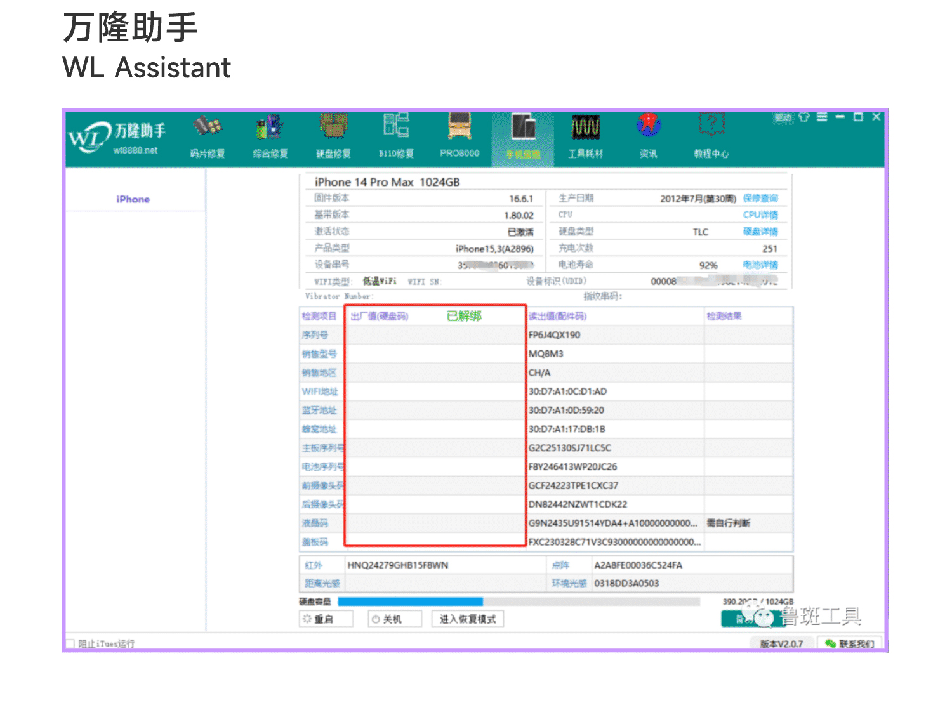Viewport: 952px width, 717px height.
Task: Open the 硬盘详情 disk details link
Action: click(x=760, y=232)
